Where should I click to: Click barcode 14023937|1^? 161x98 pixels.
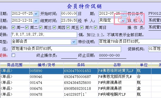pos(75,94)
